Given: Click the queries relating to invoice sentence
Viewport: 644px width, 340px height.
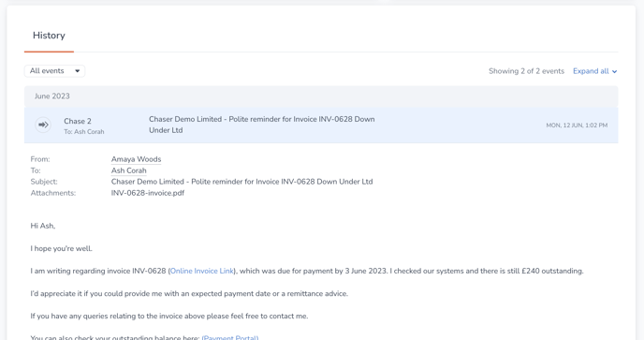Looking at the screenshot, I should (x=169, y=316).
